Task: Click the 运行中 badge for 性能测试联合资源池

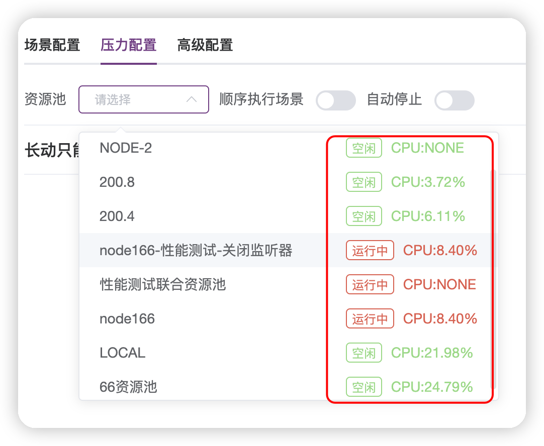Action: point(370,284)
